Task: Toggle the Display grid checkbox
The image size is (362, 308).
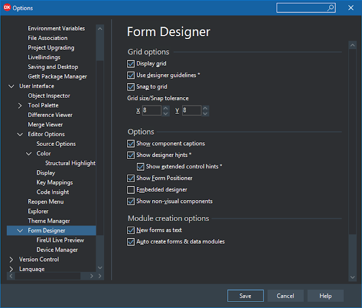Action: pos(131,64)
